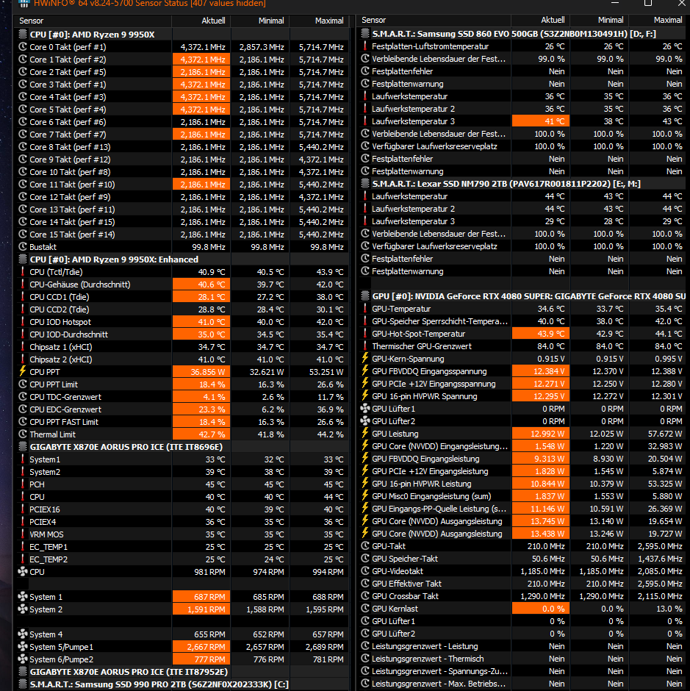Click CPU TDC-Grenzwert label
Image resolution: width=690 pixels, height=691 pixels.
pos(65,397)
